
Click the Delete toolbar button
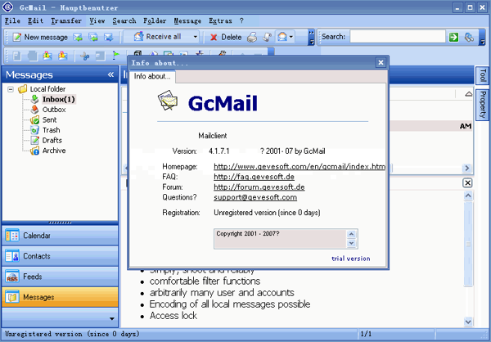(x=226, y=37)
